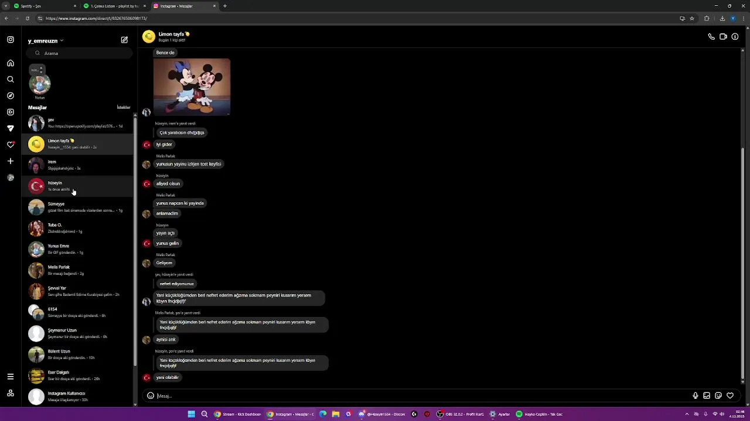Compose a new message with pencil icon
This screenshot has height=421, width=750.
[124, 40]
